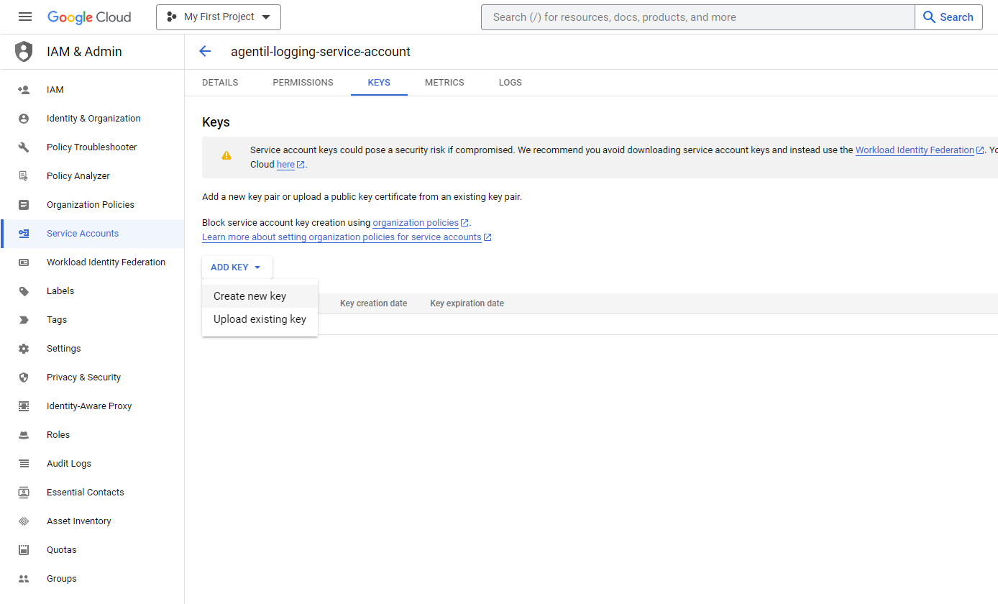Open the My First Project selector dropdown
The image size is (998, 604).
click(x=219, y=17)
